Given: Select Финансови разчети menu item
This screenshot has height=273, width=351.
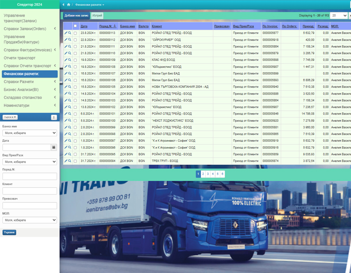Looking at the screenshot, I should tap(30, 74).
